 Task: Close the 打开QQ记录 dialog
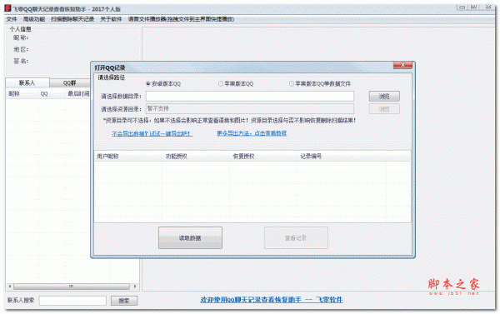point(402,65)
